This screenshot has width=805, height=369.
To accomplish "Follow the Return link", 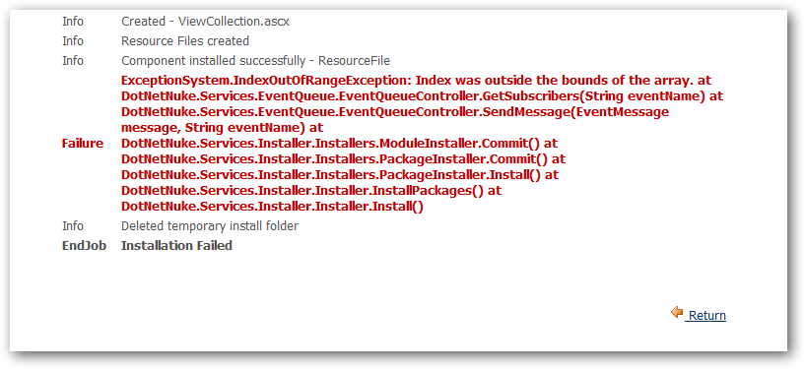I will (706, 315).
